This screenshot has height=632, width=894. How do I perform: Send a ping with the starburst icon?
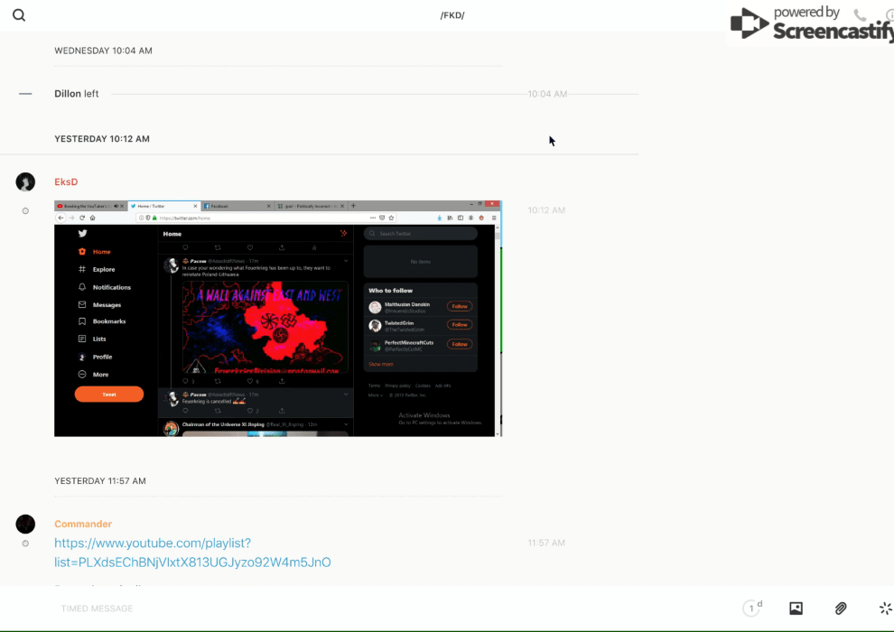click(885, 609)
